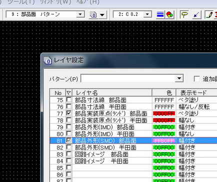Expand the パターン(P) combo box
The width and height of the screenshot is (217, 182).
[179, 78]
